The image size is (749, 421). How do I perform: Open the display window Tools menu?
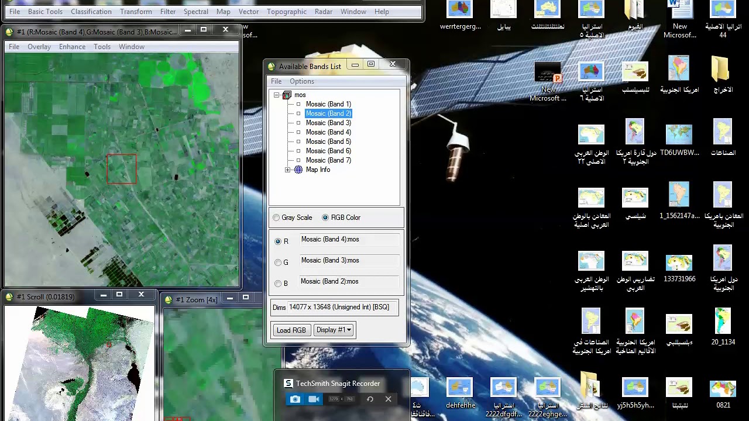point(102,47)
